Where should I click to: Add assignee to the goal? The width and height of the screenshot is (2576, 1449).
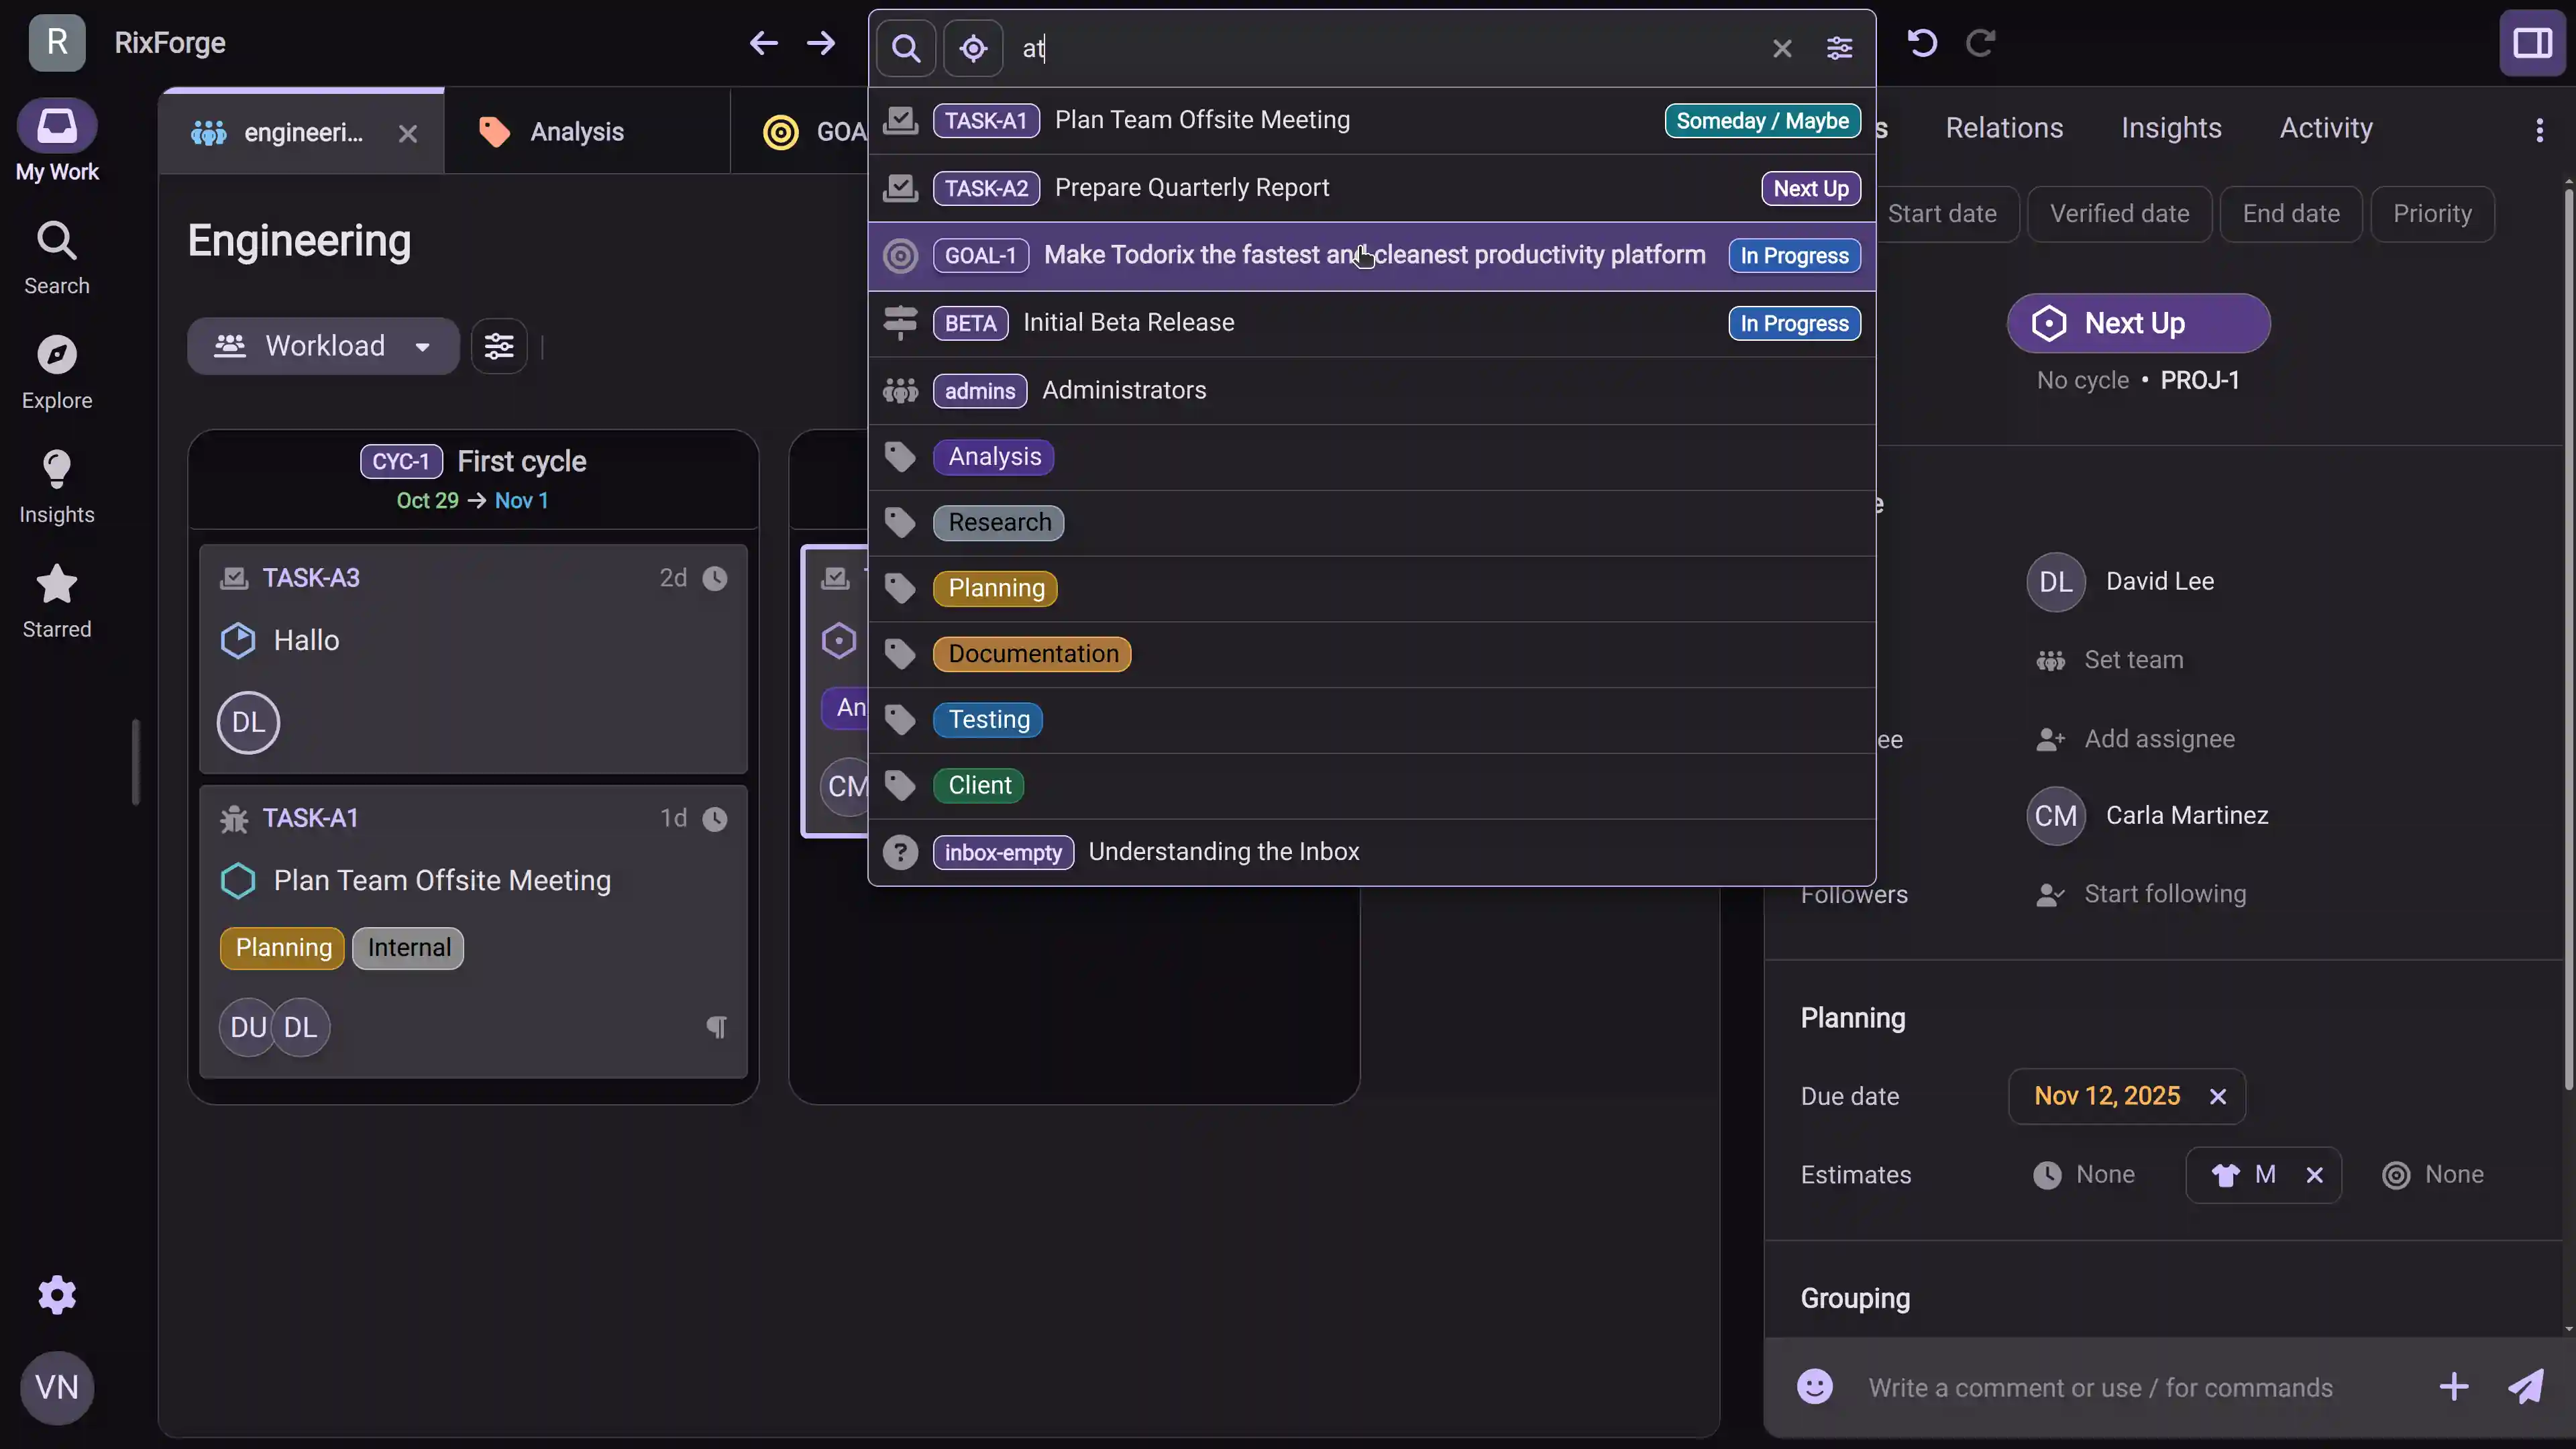pos(2160,738)
